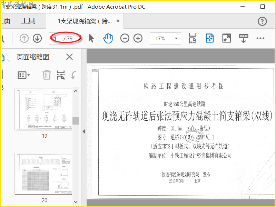Select the 1支架现浇箱梁 document tab

(85, 21)
